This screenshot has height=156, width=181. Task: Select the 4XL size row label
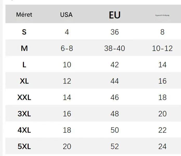24,130
